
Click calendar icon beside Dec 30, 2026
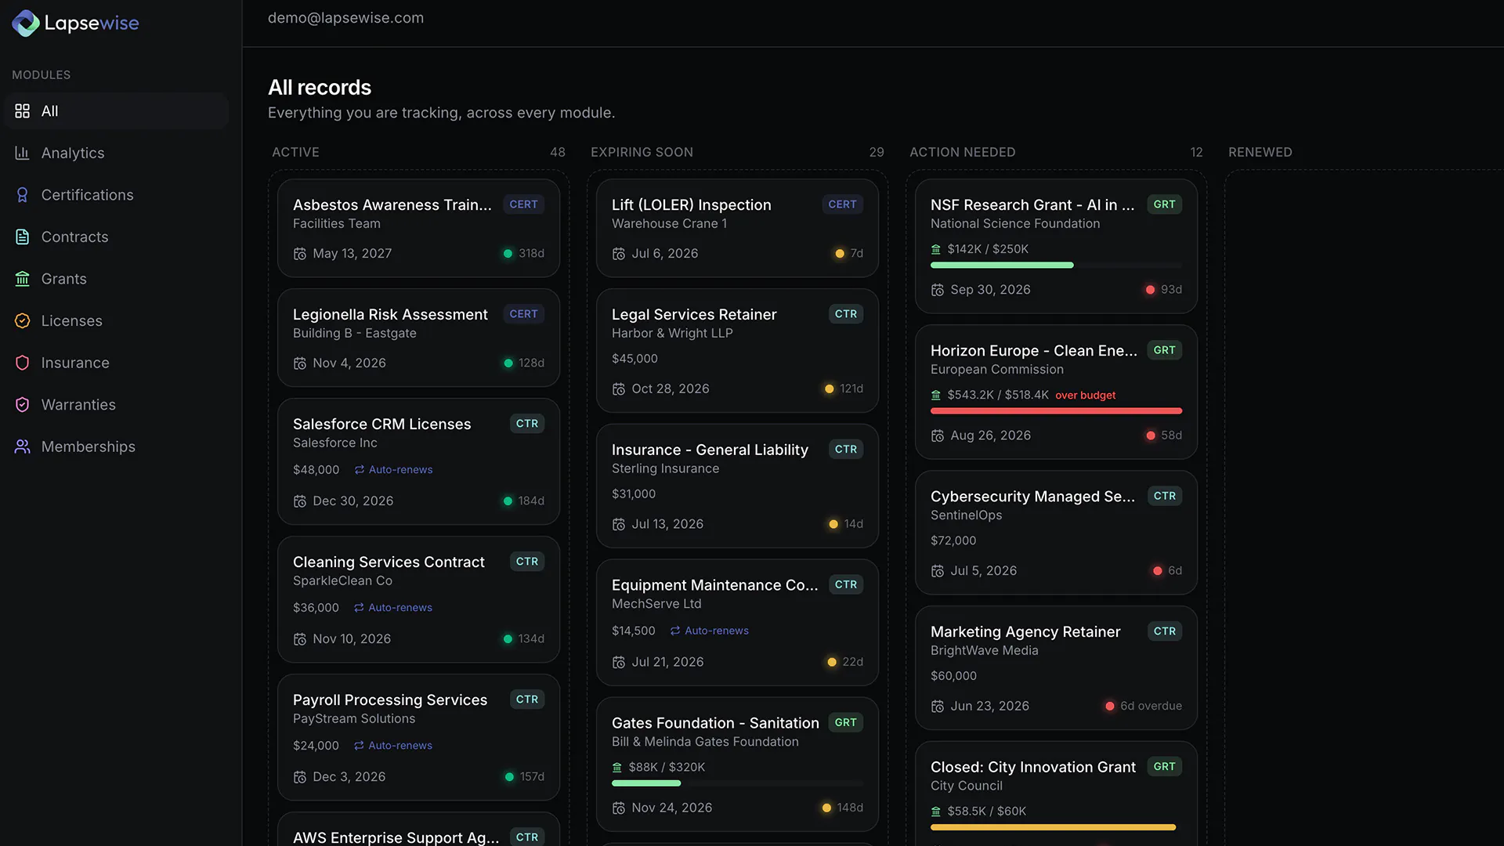click(x=300, y=501)
